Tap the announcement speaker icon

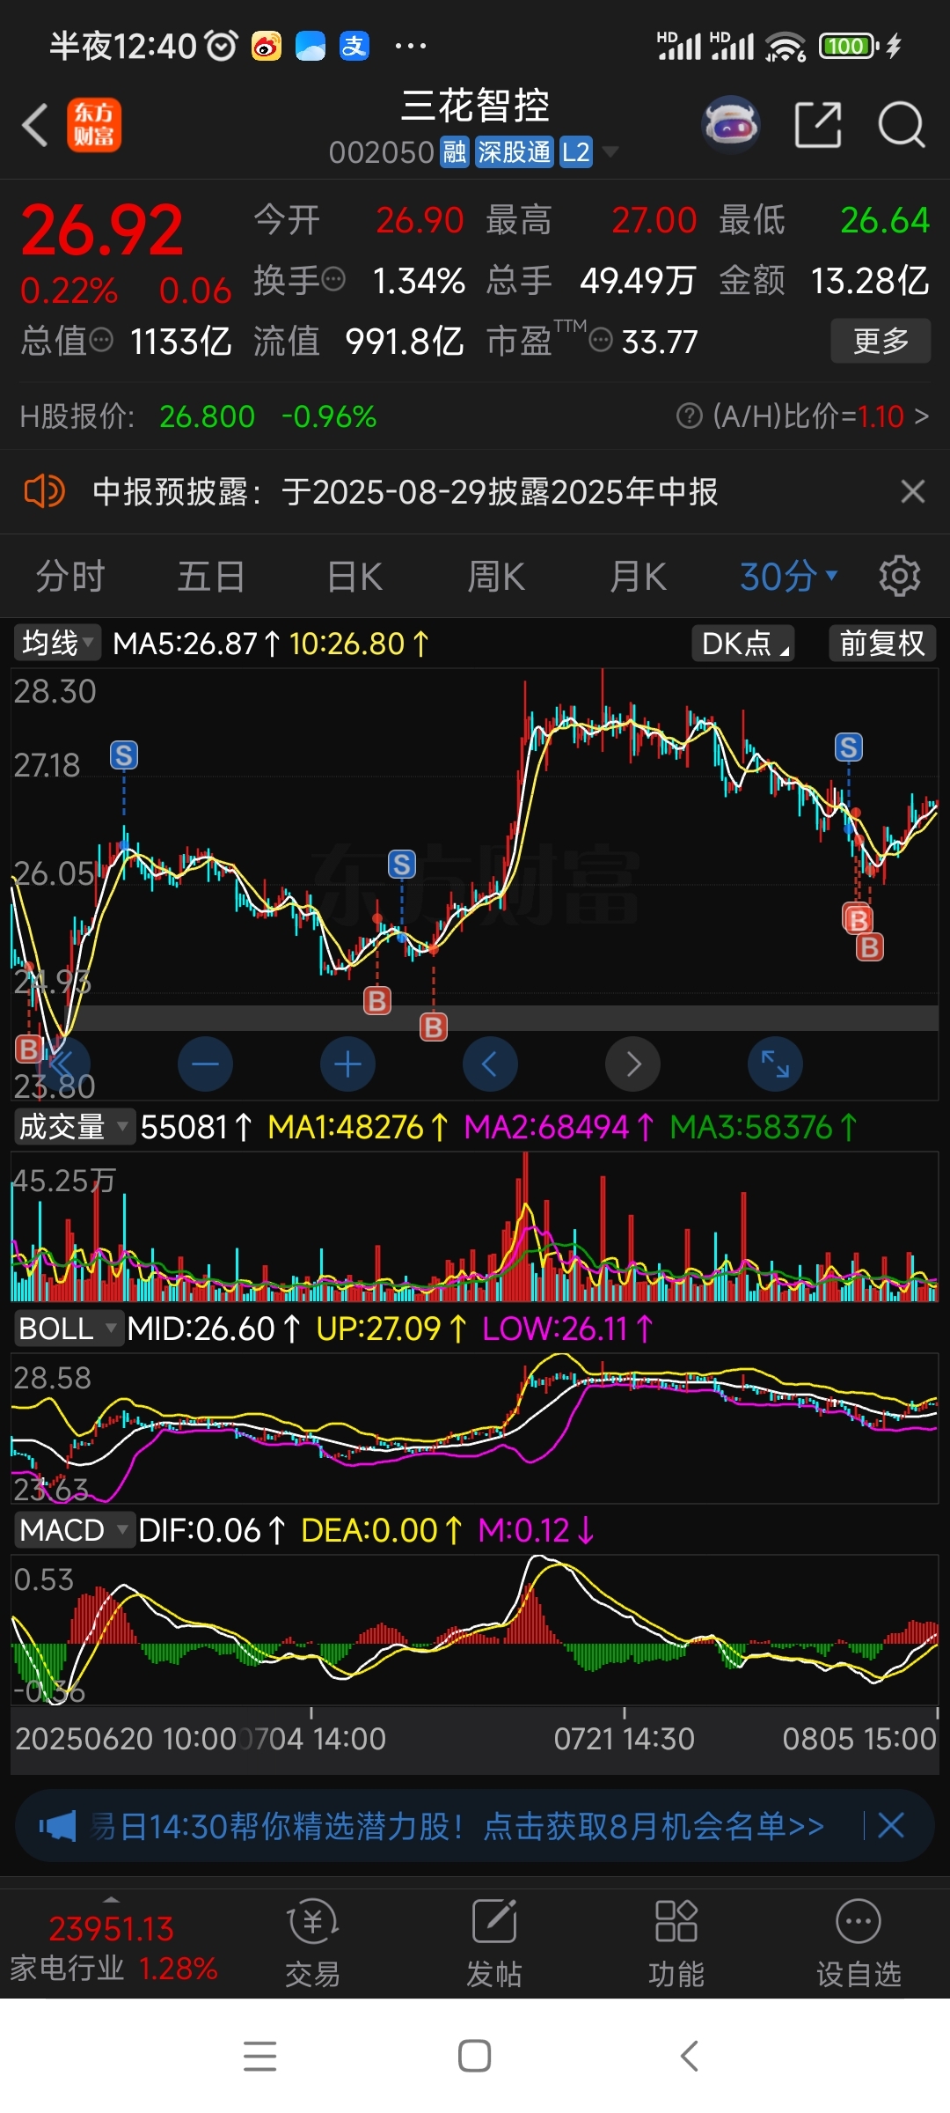[44, 491]
